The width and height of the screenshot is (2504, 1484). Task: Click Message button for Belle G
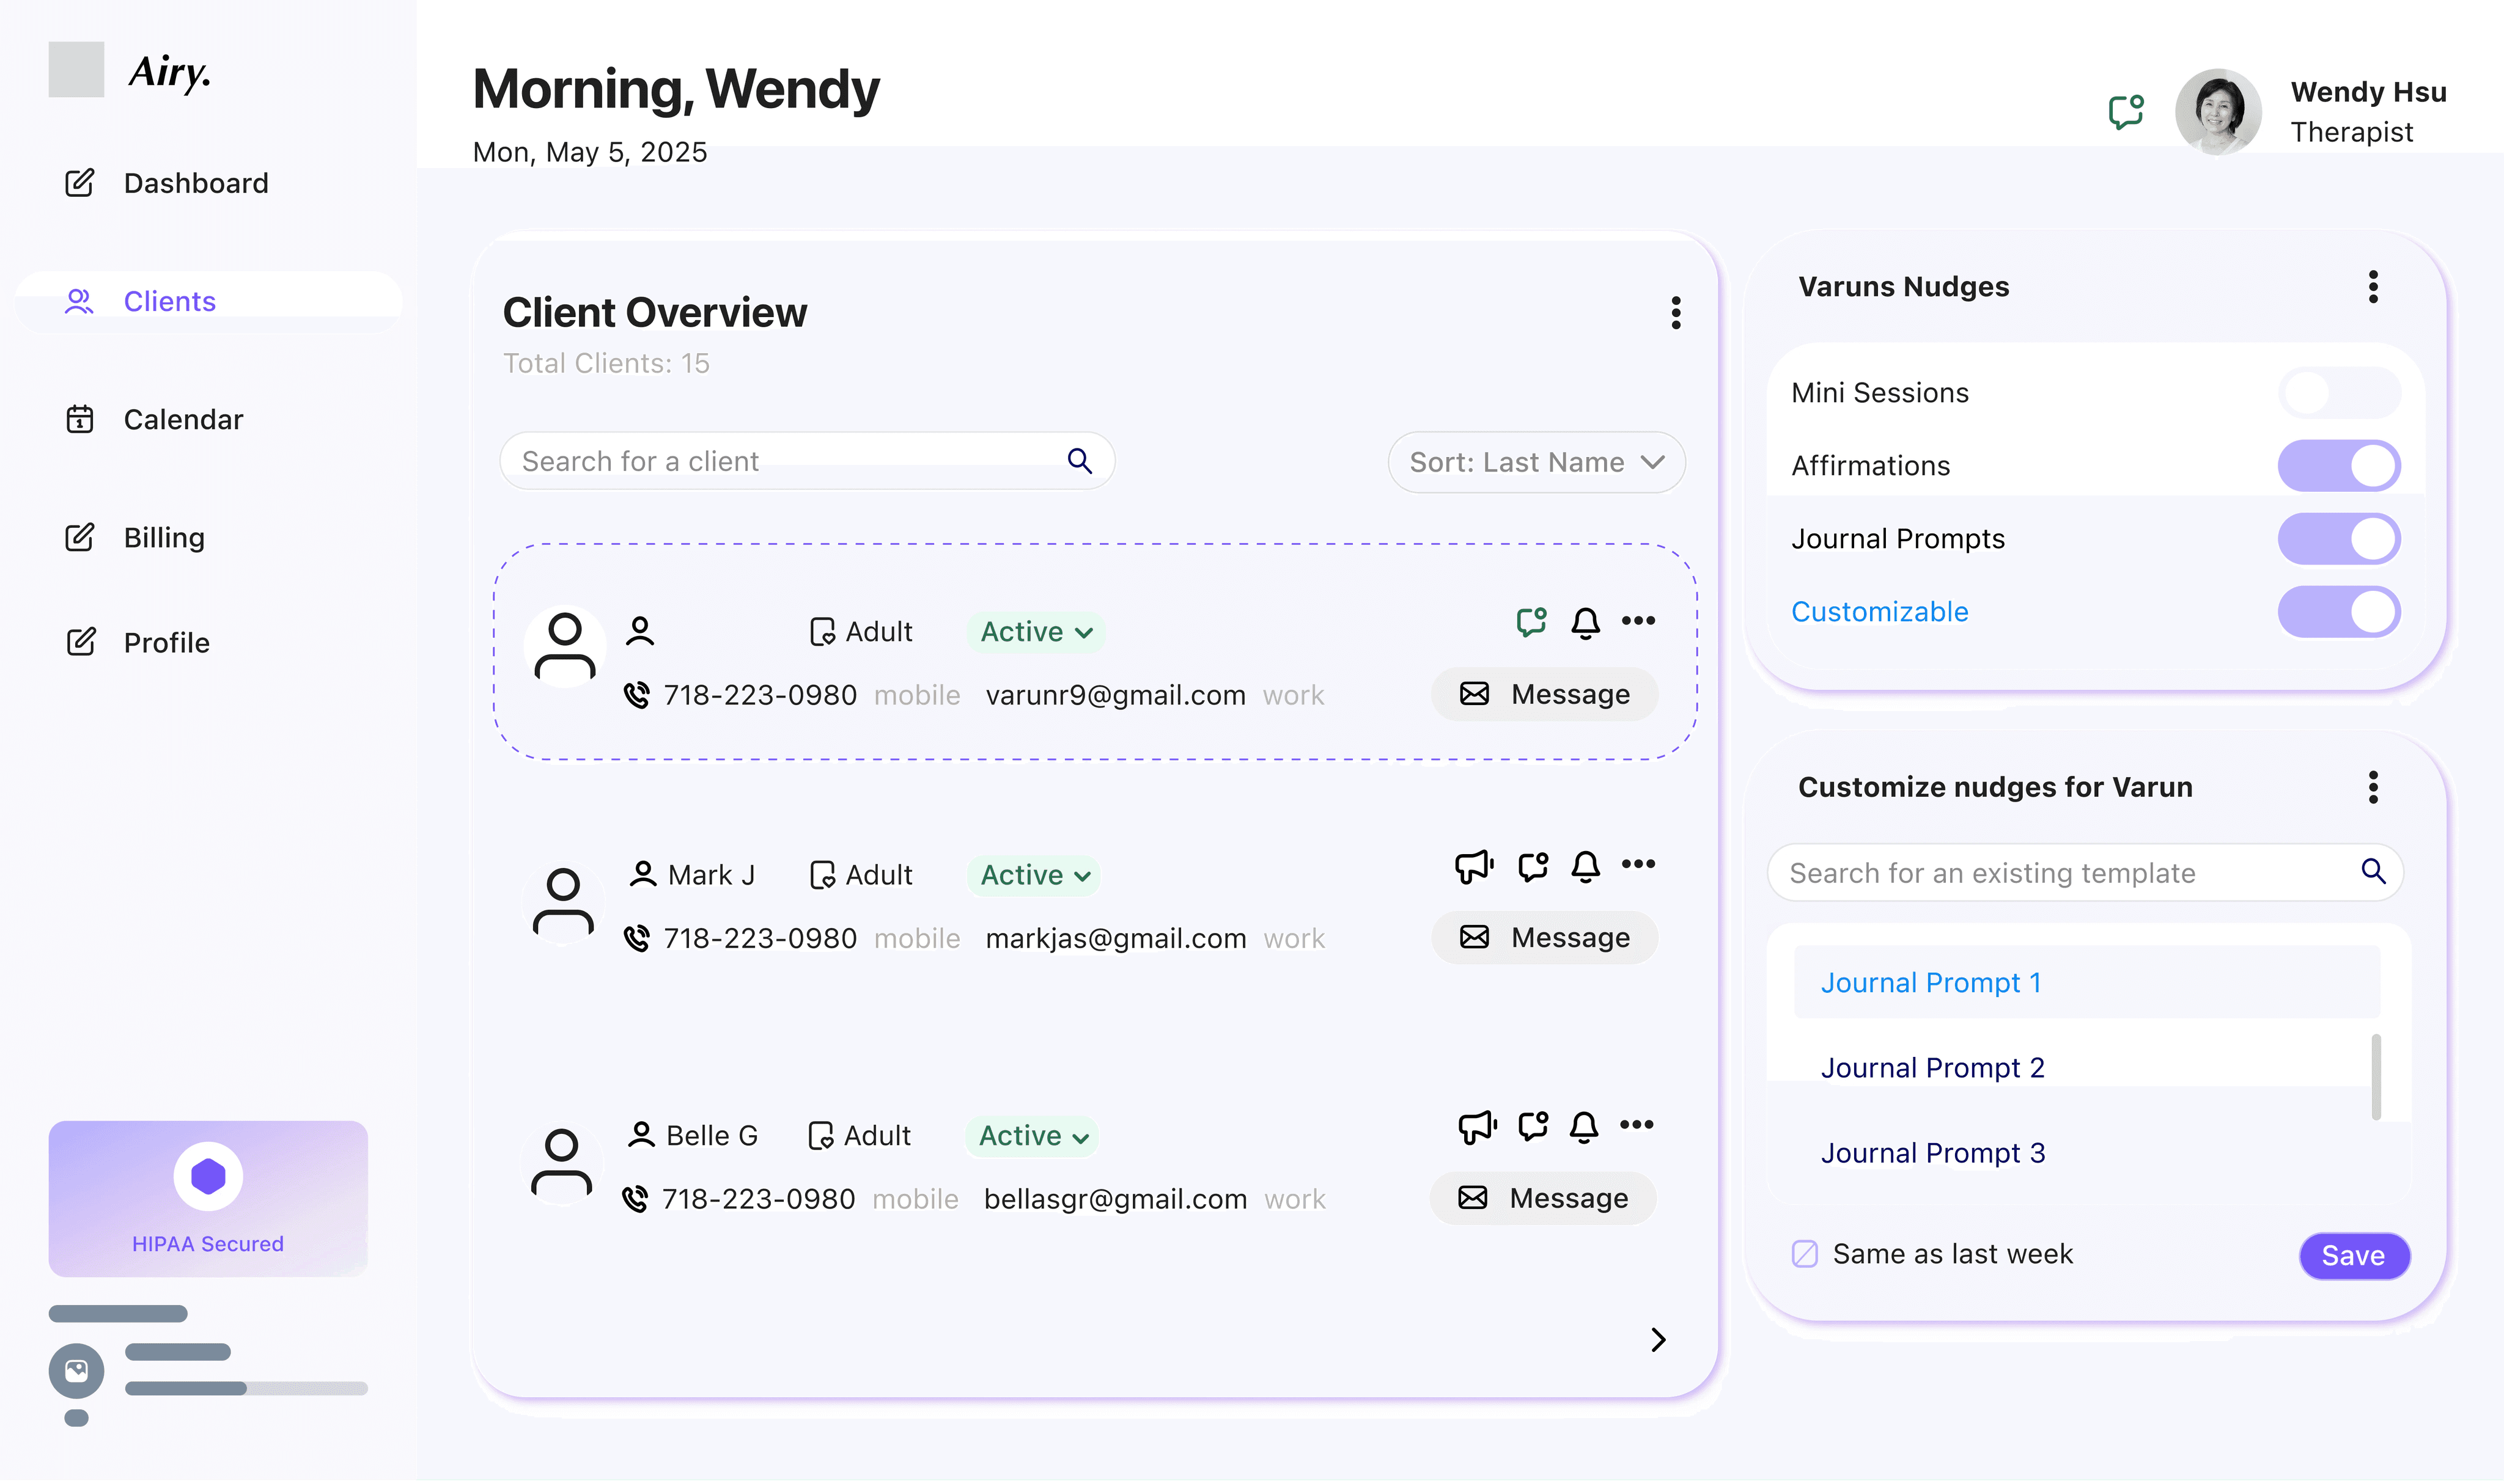click(1544, 1198)
